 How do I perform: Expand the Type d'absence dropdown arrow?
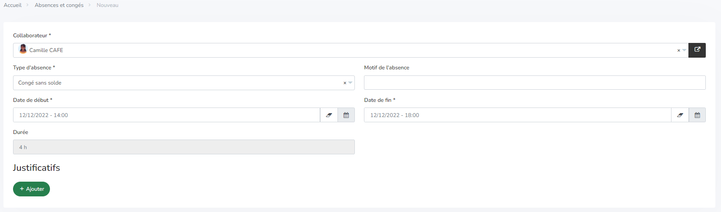coord(351,83)
